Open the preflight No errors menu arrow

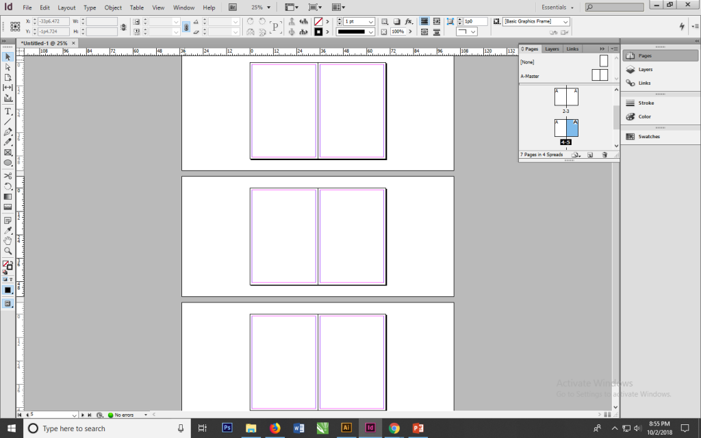pos(145,415)
